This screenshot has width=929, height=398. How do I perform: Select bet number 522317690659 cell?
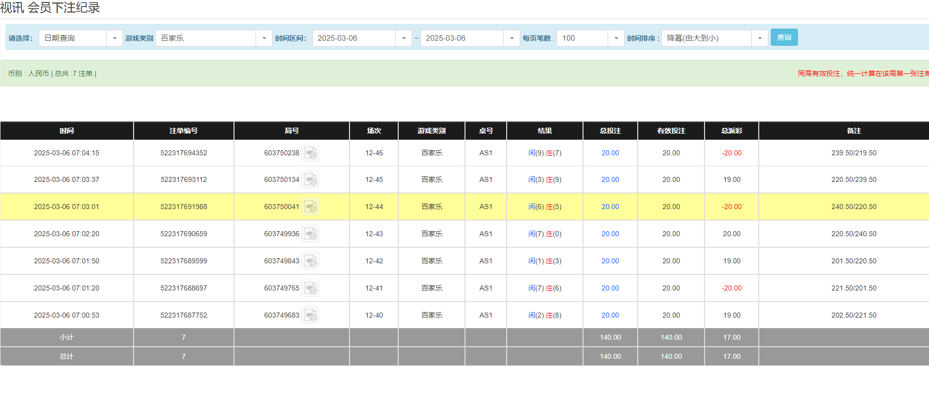184,234
